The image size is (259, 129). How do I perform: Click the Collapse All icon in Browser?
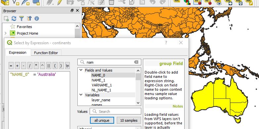(29, 18)
